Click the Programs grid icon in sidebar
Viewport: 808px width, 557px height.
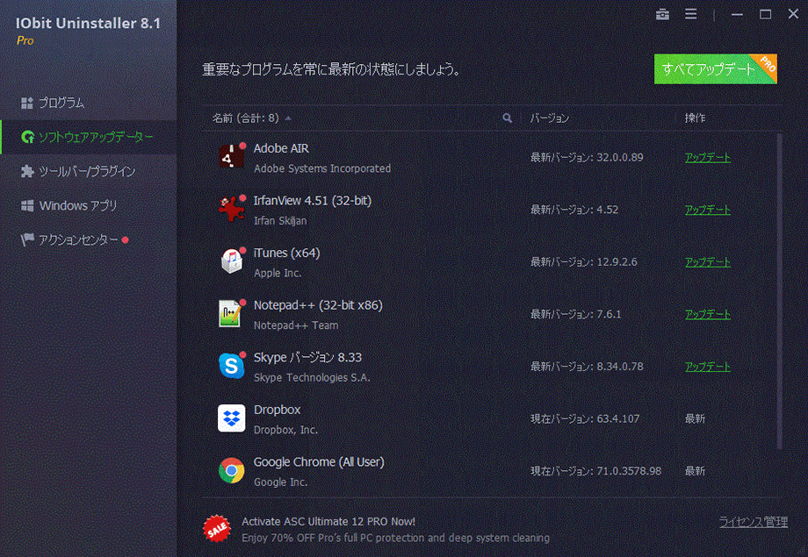(27, 103)
